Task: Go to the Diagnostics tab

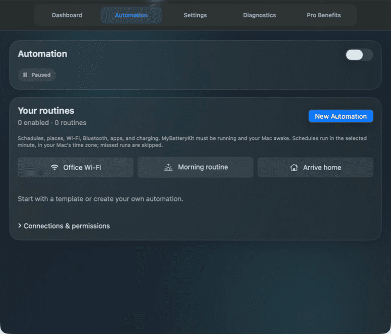Action: (259, 15)
